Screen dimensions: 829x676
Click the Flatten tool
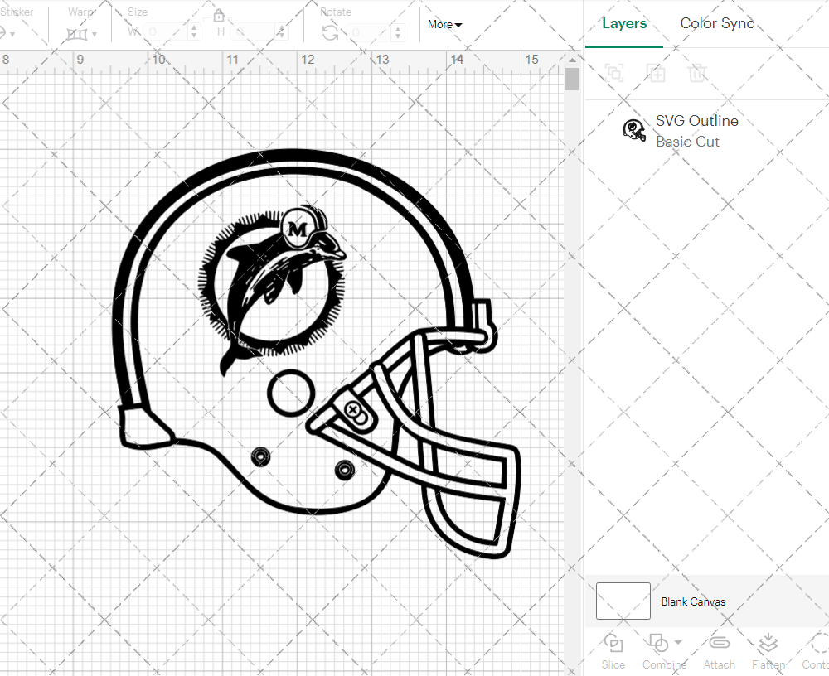click(768, 651)
